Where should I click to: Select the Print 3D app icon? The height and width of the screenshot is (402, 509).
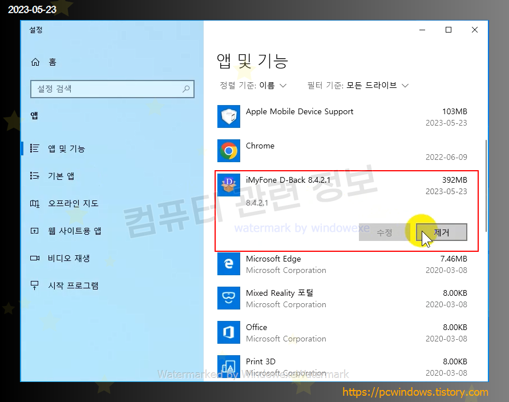point(229,366)
